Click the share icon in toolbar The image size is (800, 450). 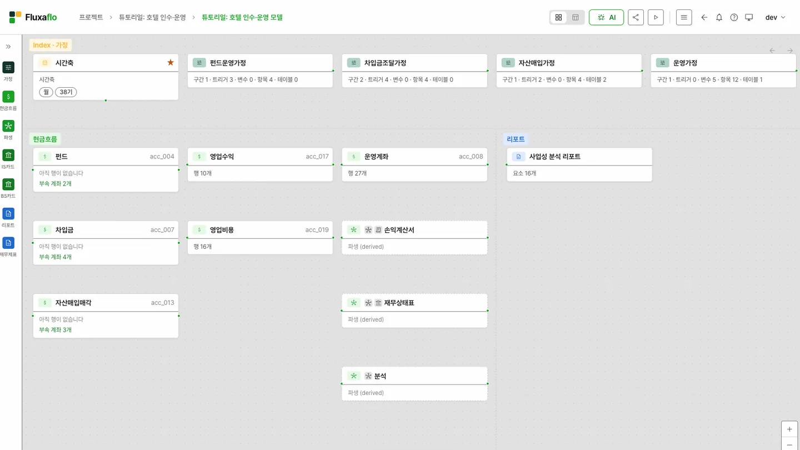point(636,17)
